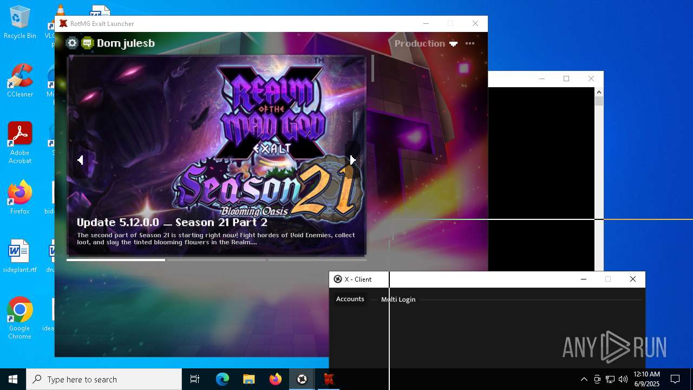Open the Adobe Acrobat desktop shortcut

pos(20,143)
